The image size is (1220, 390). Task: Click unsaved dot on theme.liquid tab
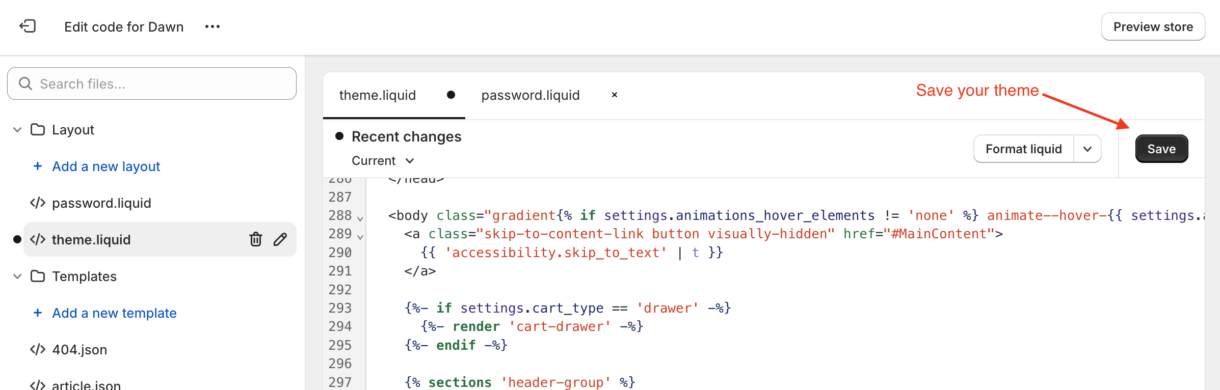(451, 95)
